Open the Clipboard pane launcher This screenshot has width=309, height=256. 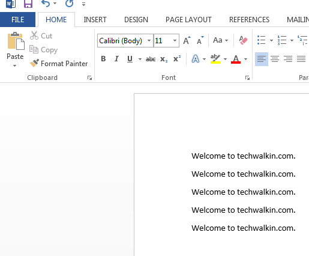(89, 78)
